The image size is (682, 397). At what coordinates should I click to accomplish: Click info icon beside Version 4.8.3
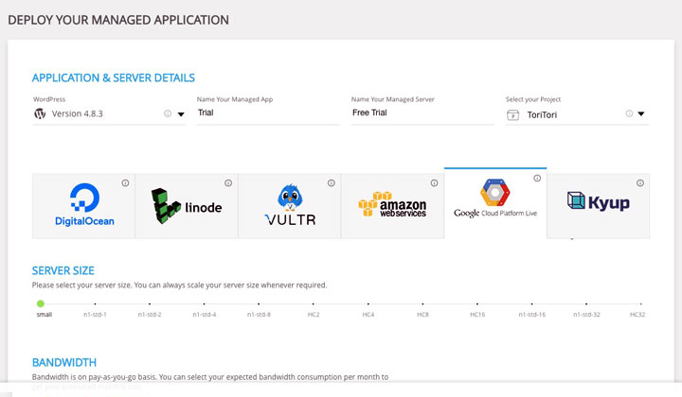(x=168, y=113)
